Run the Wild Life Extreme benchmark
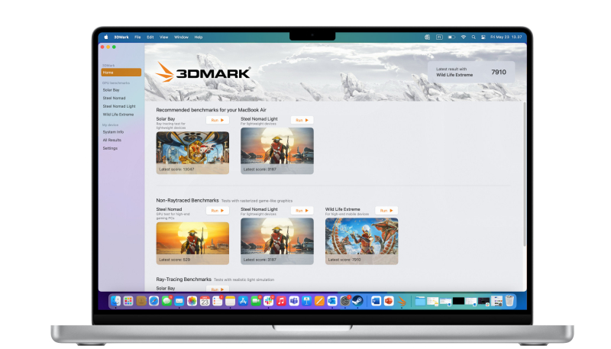The height and width of the screenshot is (349, 611). [386, 210]
